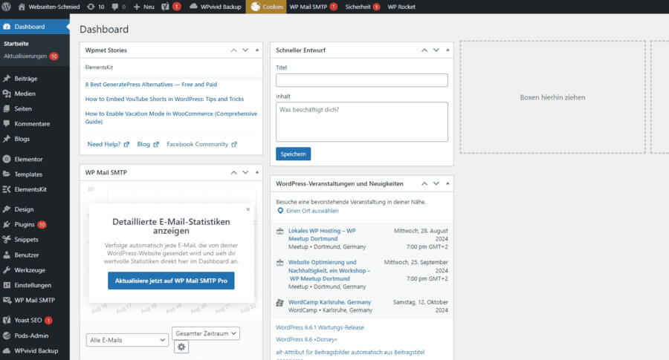The height and width of the screenshot is (360, 669).
Task: Open WP Rocket from admin bar
Action: (x=401, y=7)
